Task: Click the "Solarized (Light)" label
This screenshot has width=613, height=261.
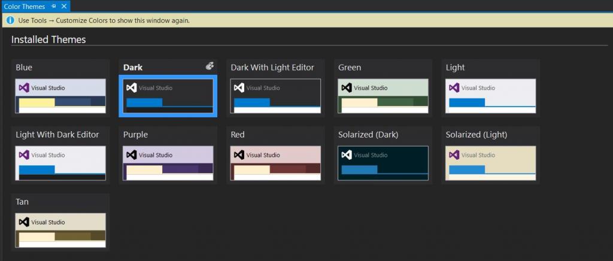Action: click(476, 135)
